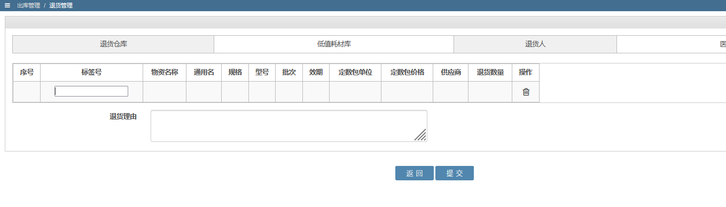Click the 定数包价格 column header
The height and width of the screenshot is (207, 726).
pyautogui.click(x=407, y=73)
